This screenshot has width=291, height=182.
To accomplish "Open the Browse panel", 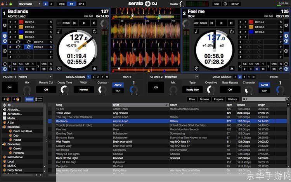I will pos(204,99).
